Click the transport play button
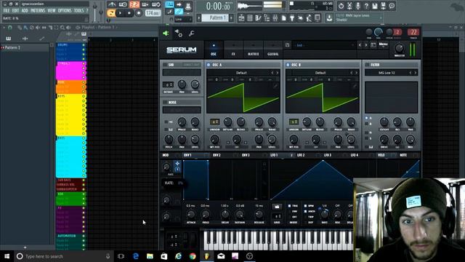Screen dimensions: 465x262 [120, 13]
